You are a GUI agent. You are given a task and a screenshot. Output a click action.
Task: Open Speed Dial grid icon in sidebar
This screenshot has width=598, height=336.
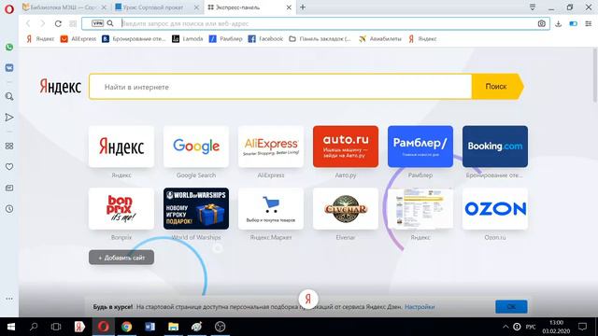coord(9,146)
